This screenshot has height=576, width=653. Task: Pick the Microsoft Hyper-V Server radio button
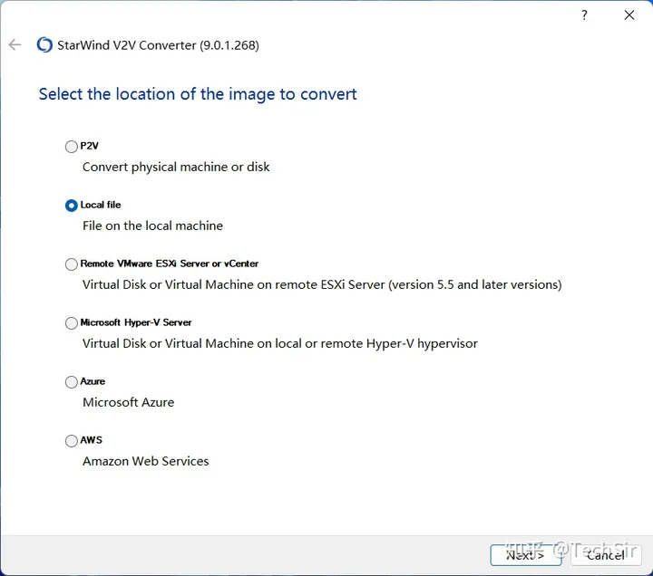click(72, 323)
